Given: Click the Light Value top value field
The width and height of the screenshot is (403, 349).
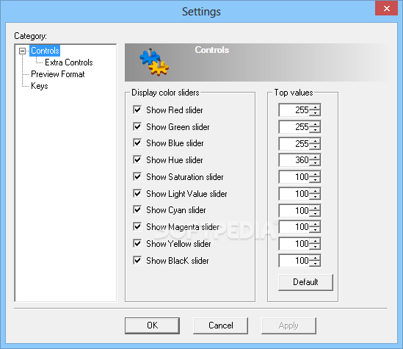Looking at the screenshot, I should coord(294,194).
